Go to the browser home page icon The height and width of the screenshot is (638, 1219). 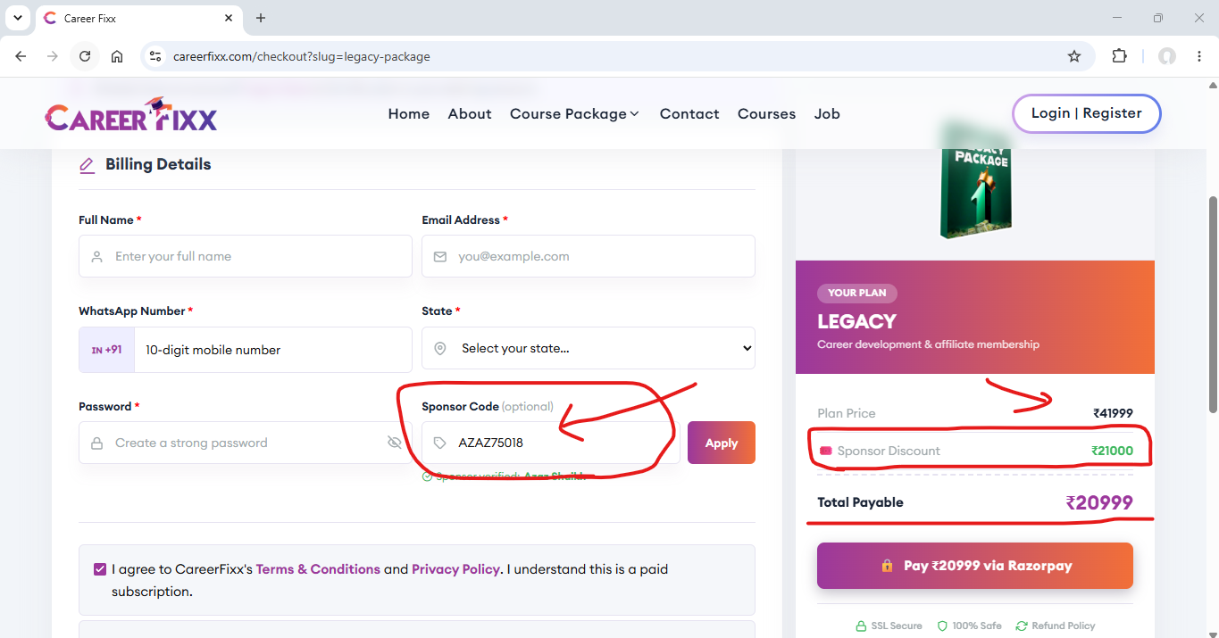tap(117, 56)
